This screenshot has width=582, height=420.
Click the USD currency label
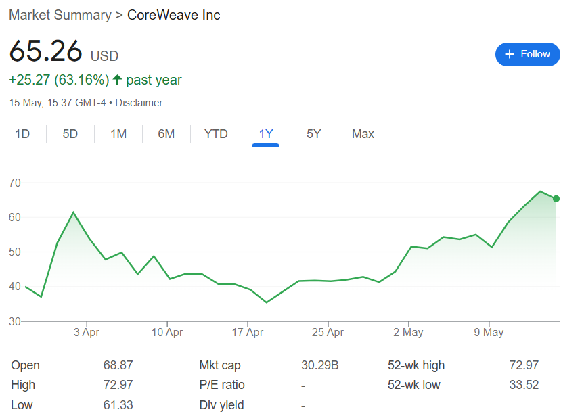coord(105,56)
